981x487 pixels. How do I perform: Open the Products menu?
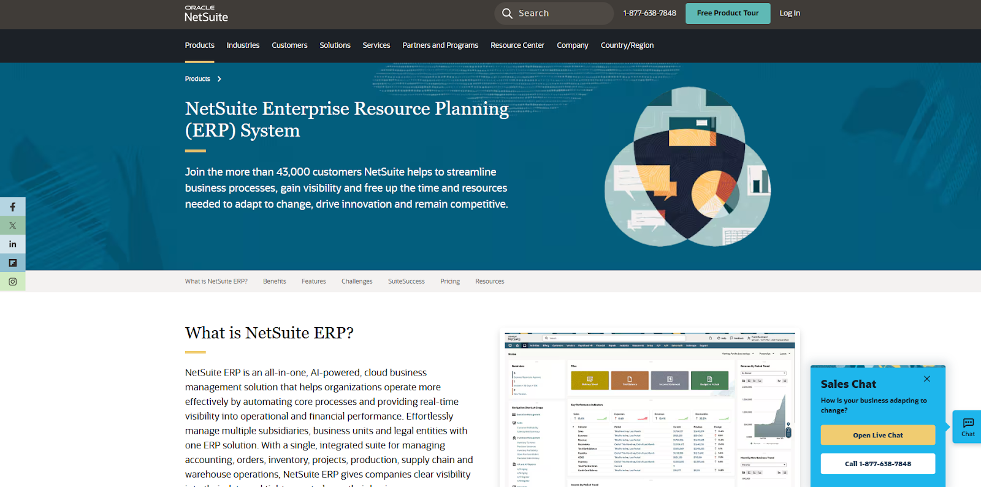(200, 45)
